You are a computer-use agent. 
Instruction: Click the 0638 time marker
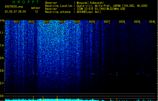(x=122, y=22)
